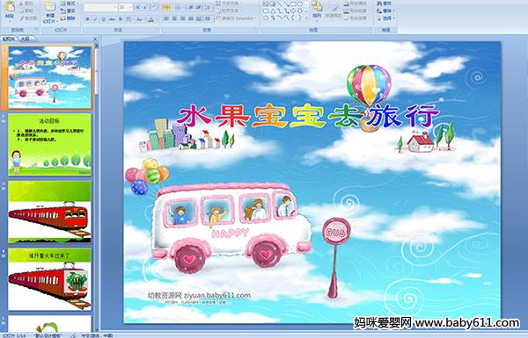Click the Italic formatting icon
528x338 pixels.
click(x=95, y=19)
